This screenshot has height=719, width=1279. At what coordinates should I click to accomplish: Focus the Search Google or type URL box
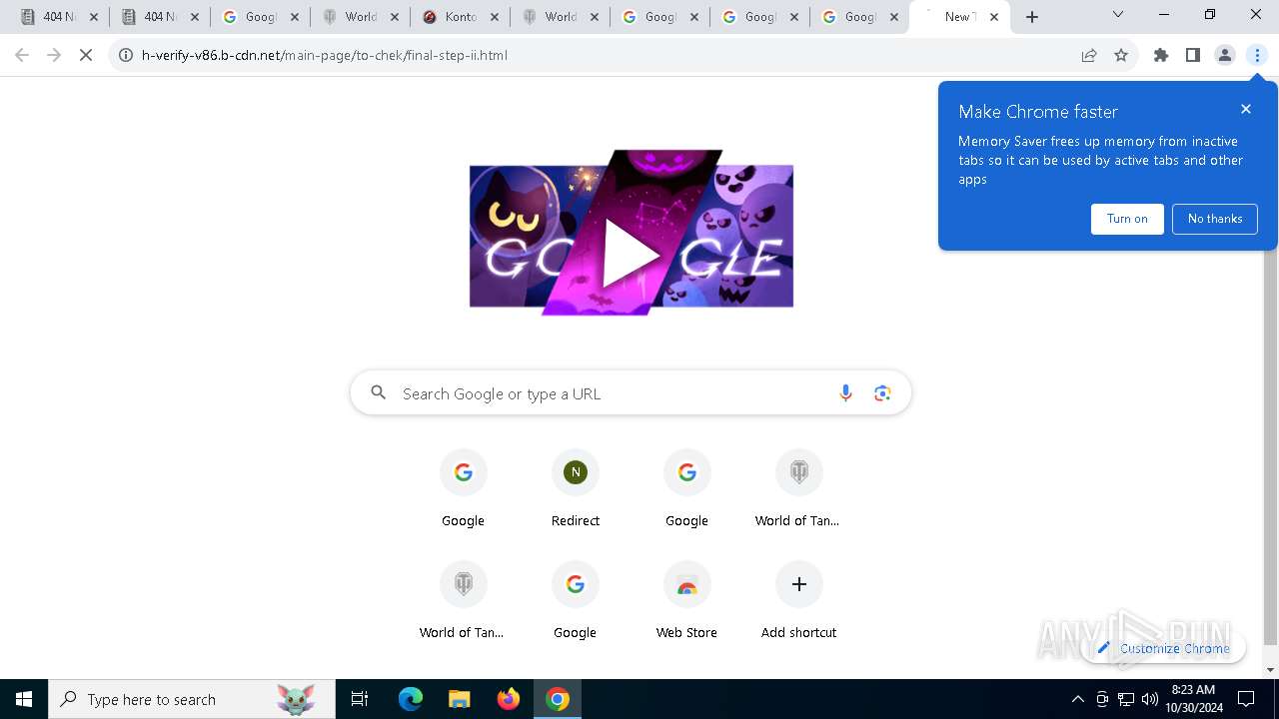click(x=631, y=393)
